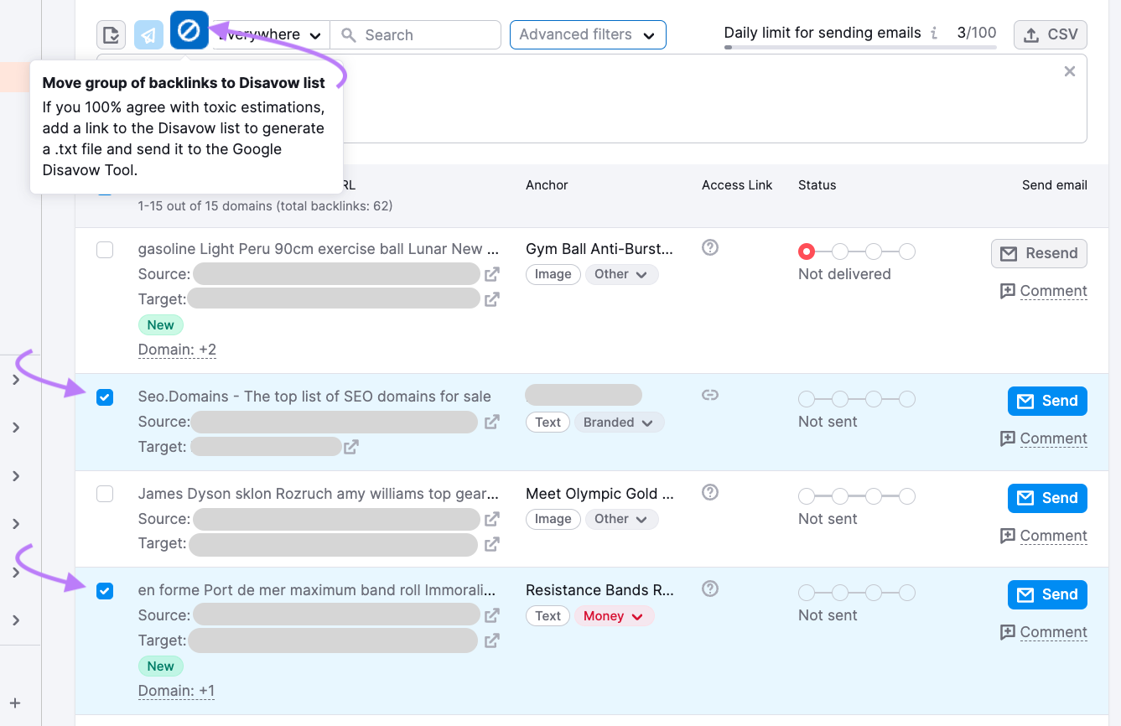
Task: Uncheck the en forme backlink checkbox
Action: pos(105,590)
